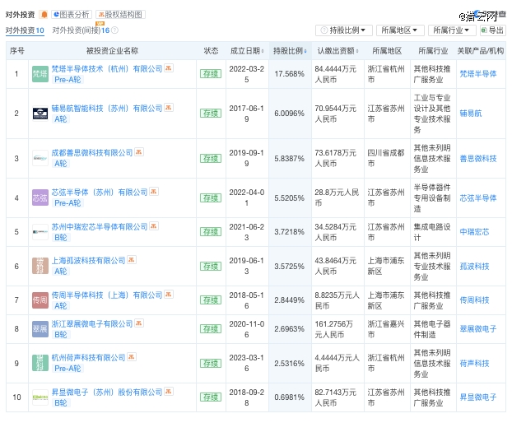512x432 pixels.
Task: Open the 图表分析 chart analysis button
Action: (x=71, y=15)
